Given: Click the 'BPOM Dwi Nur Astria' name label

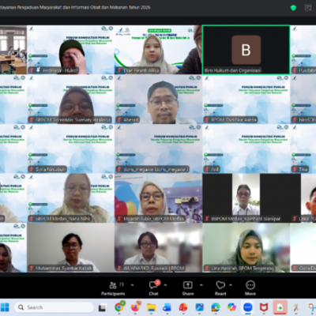Looking at the screenshot, I should tap(233, 120).
